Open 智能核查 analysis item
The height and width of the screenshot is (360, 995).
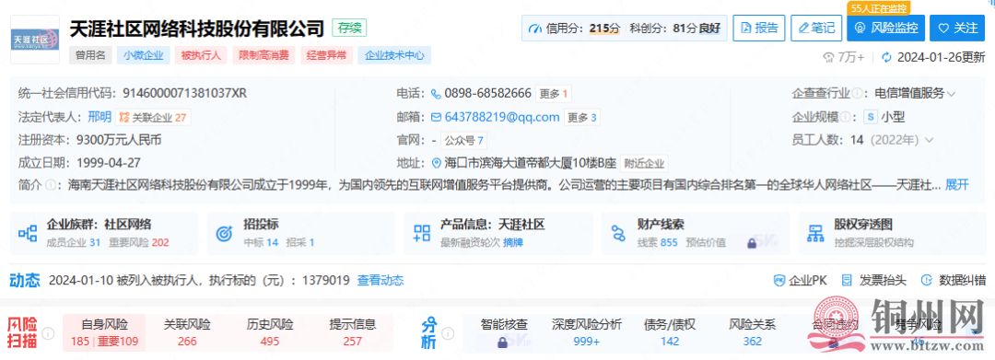tap(504, 332)
